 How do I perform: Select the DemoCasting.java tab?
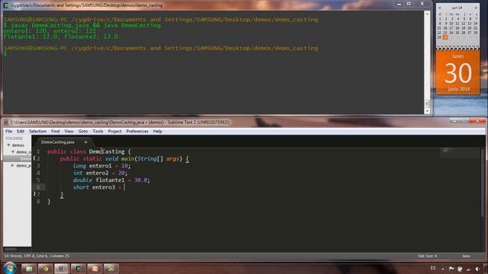click(58, 142)
